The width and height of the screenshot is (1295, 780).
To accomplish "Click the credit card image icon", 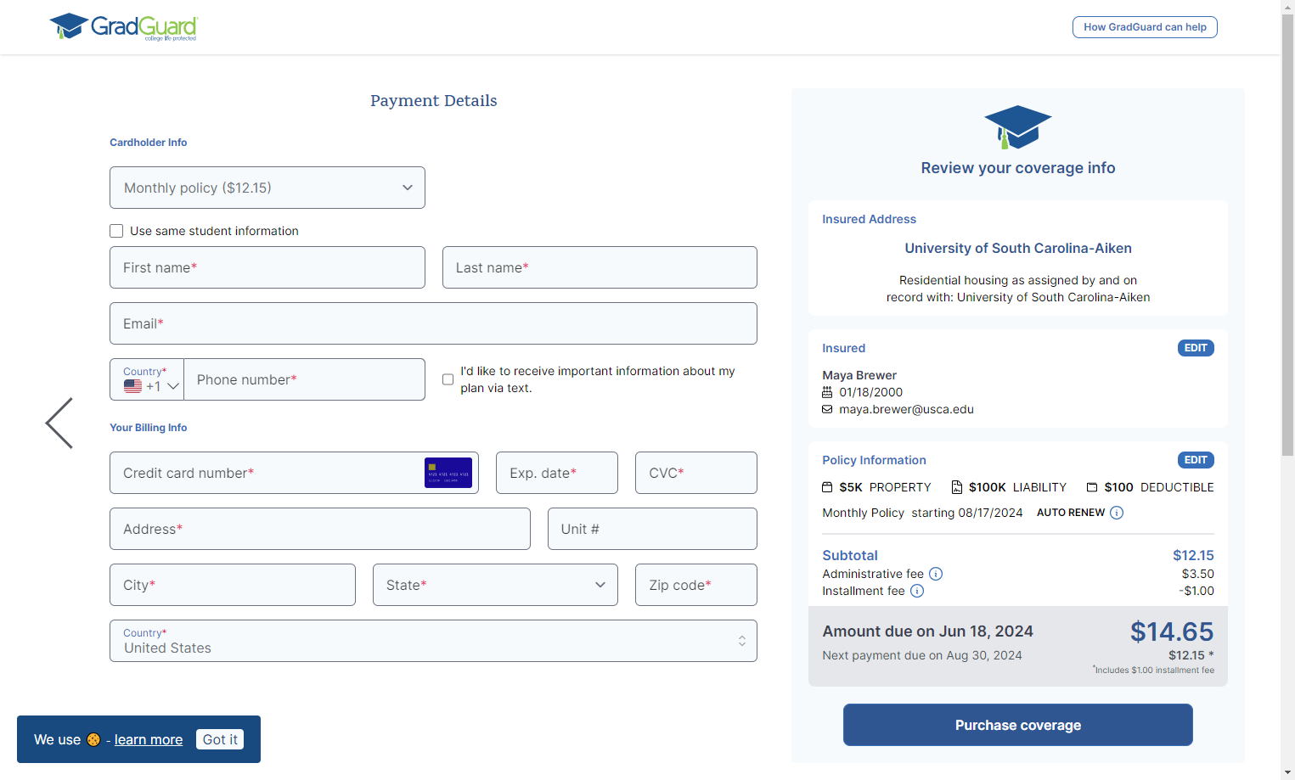I will [x=448, y=473].
